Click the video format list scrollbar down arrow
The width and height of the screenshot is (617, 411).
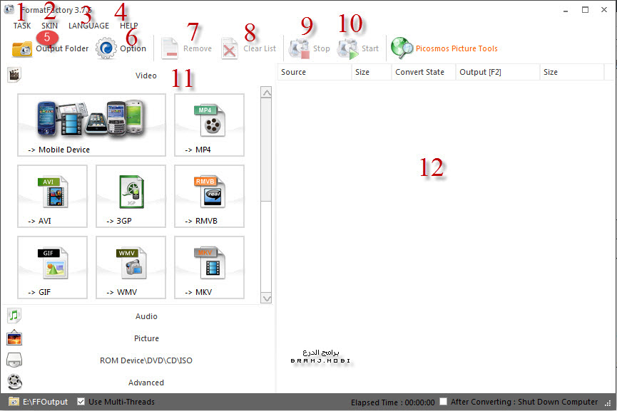click(267, 298)
